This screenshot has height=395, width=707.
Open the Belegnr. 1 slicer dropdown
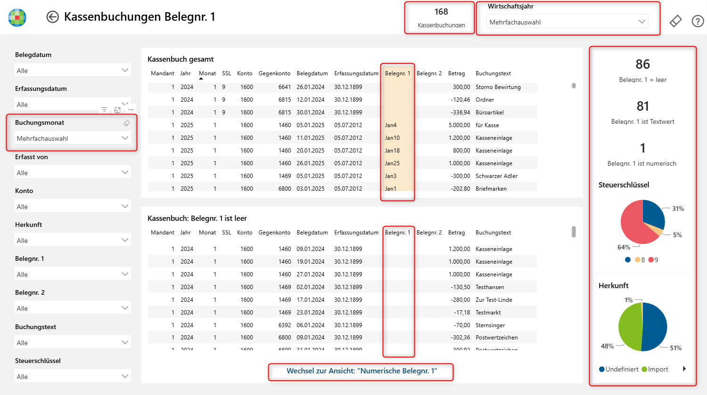[73, 274]
